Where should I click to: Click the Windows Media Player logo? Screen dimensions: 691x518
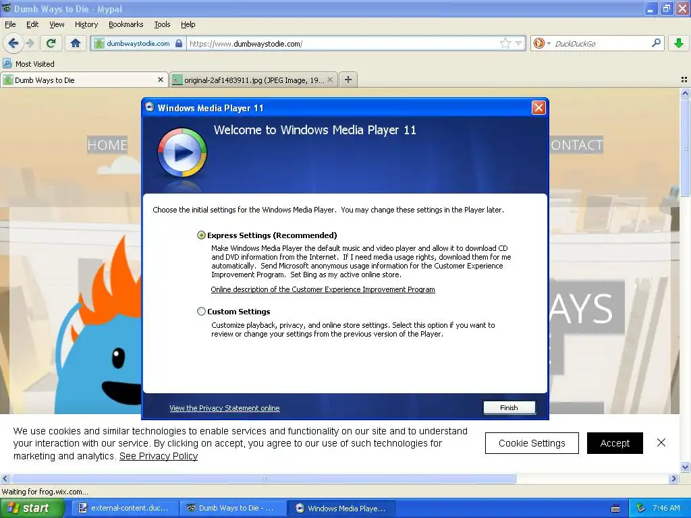tap(182, 153)
